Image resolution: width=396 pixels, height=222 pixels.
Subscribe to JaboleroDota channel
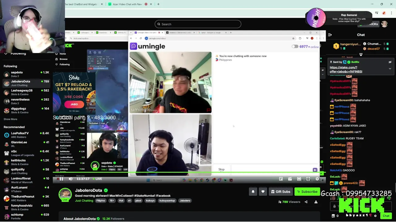pyautogui.click(x=307, y=192)
